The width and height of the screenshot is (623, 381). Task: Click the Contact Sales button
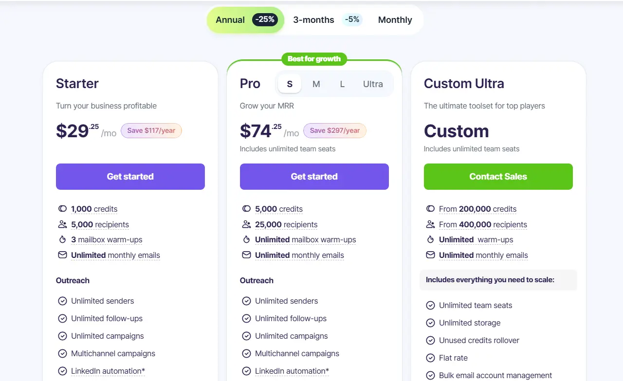pyautogui.click(x=498, y=176)
